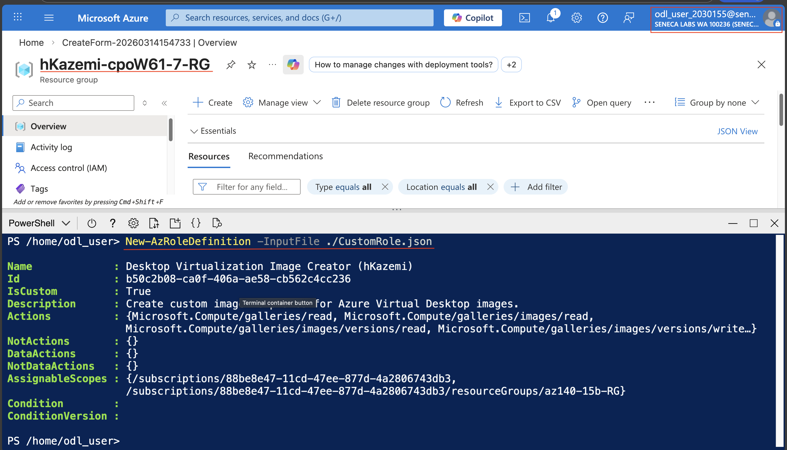Close the resource group blade

click(x=761, y=65)
